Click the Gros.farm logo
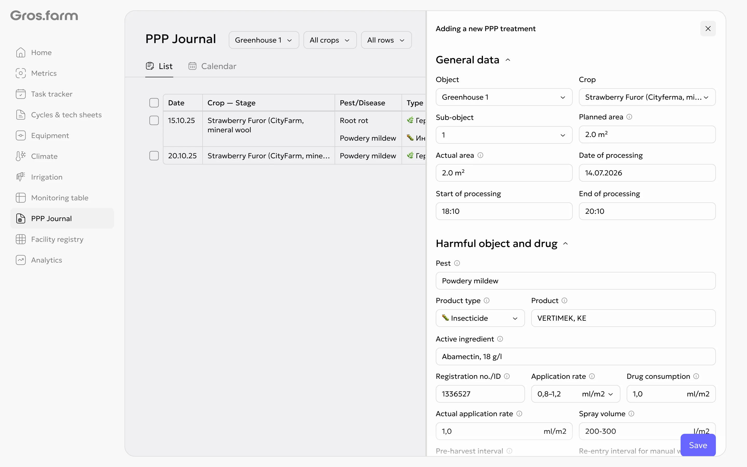Image resolution: width=747 pixels, height=467 pixels. coord(44,16)
